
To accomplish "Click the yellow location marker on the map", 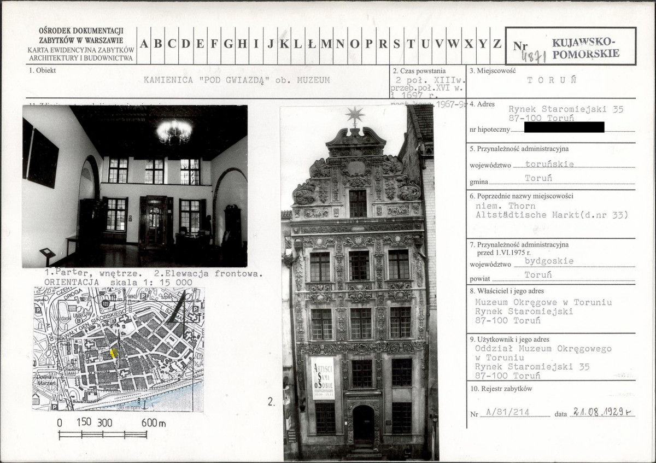I will (x=114, y=353).
